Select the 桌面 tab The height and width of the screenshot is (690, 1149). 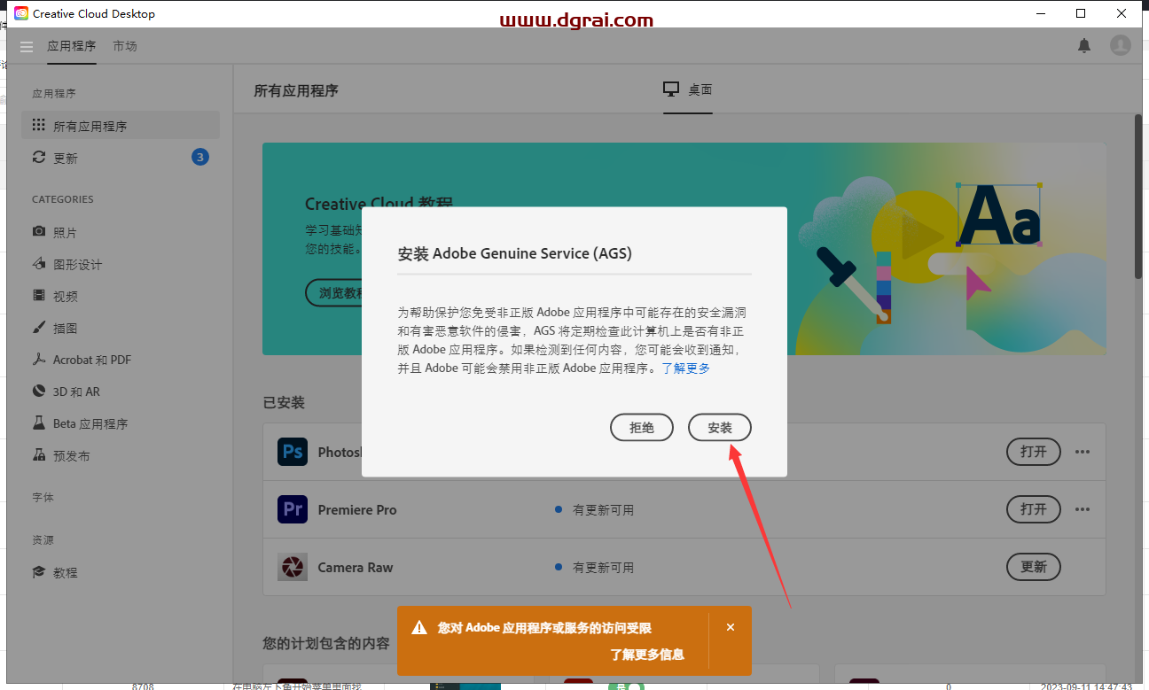click(688, 89)
